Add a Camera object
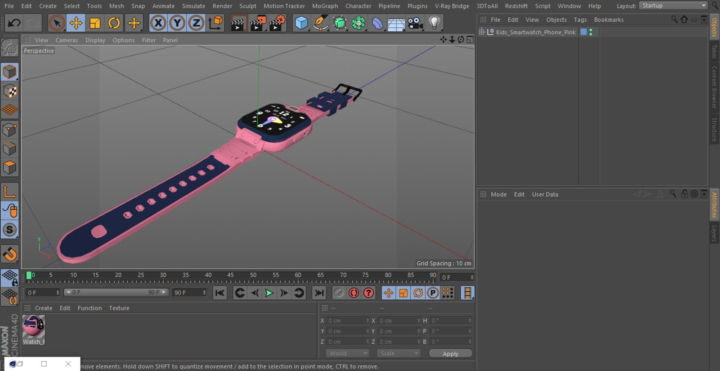The width and height of the screenshot is (720, 371). (415, 23)
